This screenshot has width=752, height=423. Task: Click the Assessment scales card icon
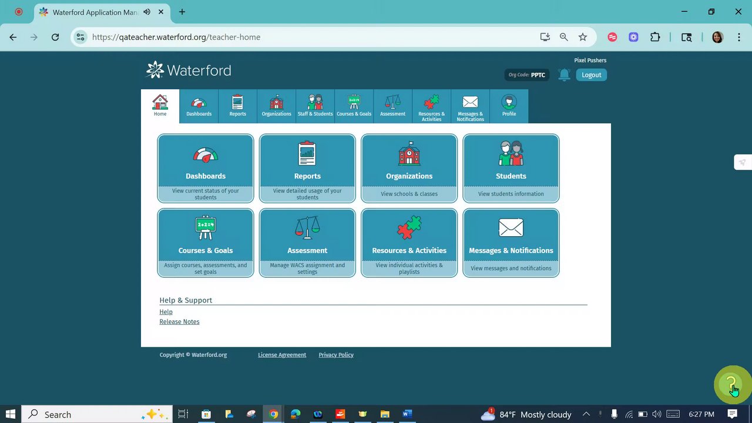(307, 227)
